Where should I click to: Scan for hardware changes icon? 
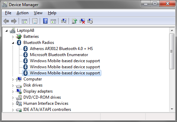64,21
